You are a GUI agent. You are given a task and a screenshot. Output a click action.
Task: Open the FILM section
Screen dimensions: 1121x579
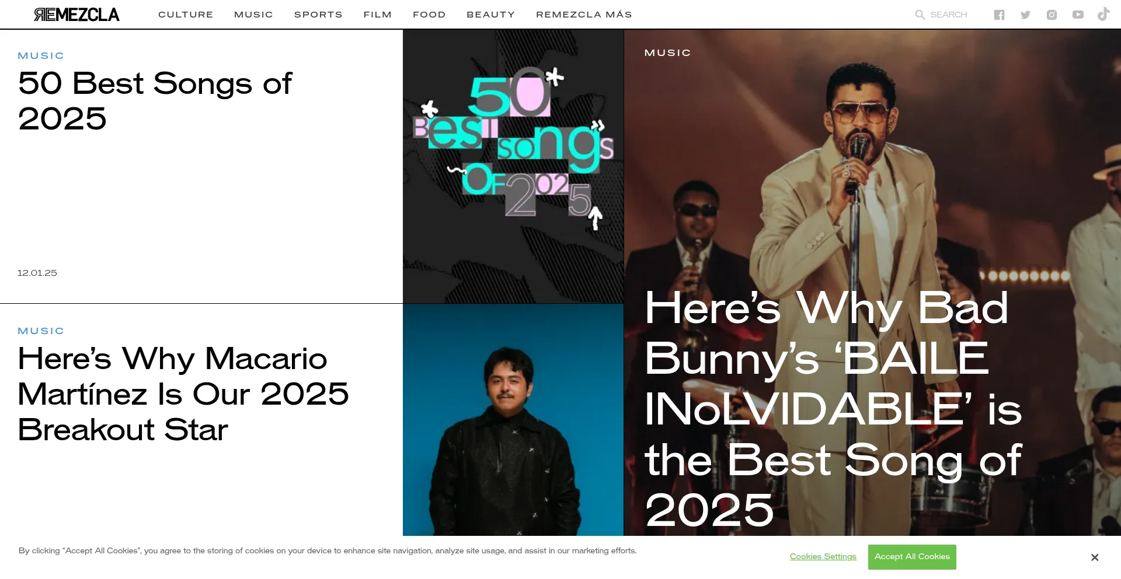377,14
